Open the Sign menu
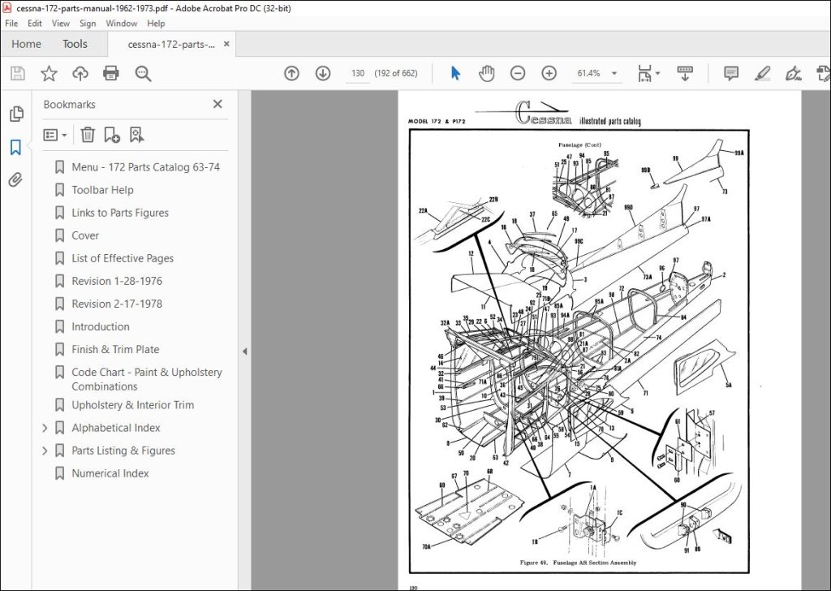The height and width of the screenshot is (591, 831). tap(88, 24)
